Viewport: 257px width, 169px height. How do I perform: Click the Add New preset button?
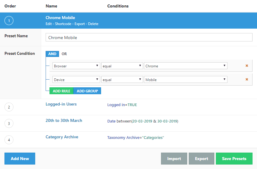pos(20,159)
